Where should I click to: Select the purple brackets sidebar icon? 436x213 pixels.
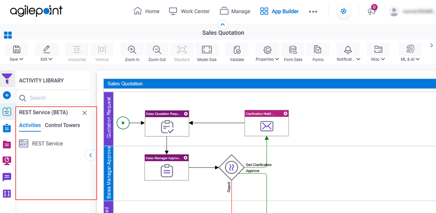point(7,194)
